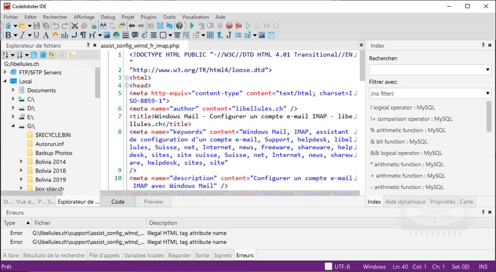Click the Save All icon
The image size is (496, 272).
pos(46,26)
